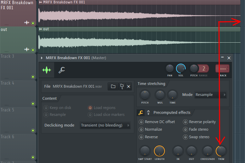Toggle Load regions option

[90, 108]
